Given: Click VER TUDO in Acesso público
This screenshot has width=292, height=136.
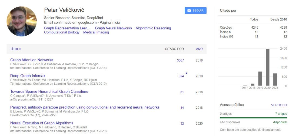Looking at the screenshot, I should pyautogui.click(x=279, y=105).
